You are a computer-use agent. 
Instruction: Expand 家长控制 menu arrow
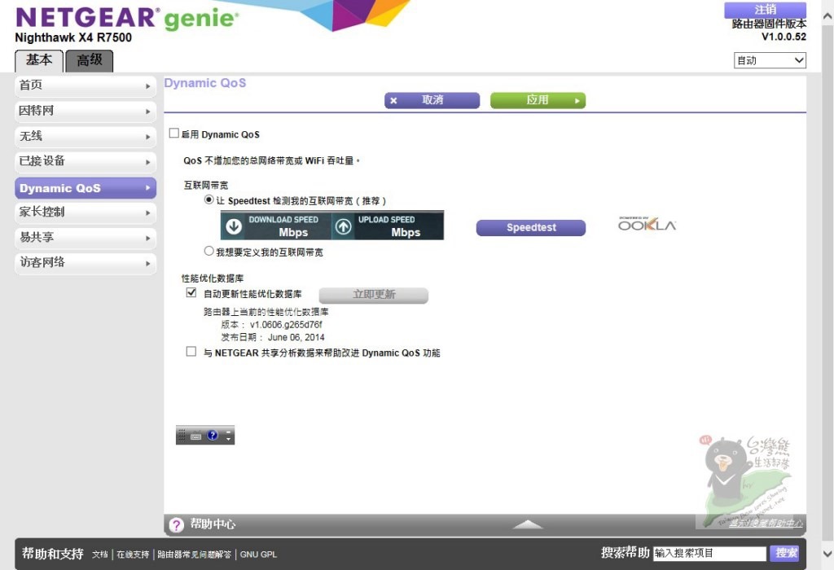(148, 213)
